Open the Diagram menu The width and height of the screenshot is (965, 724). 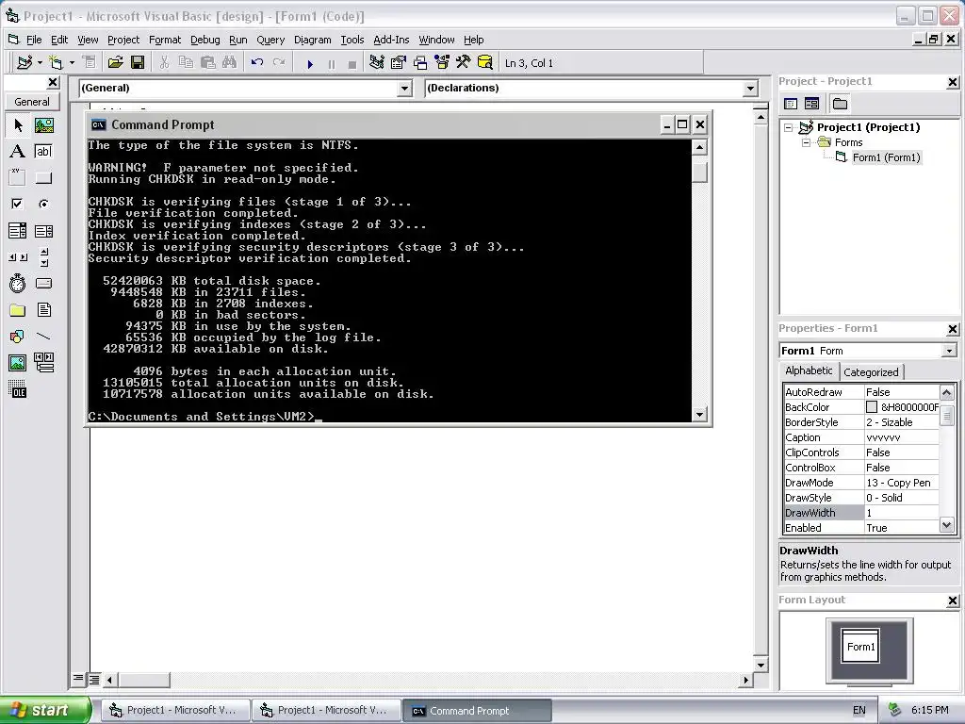pos(312,40)
